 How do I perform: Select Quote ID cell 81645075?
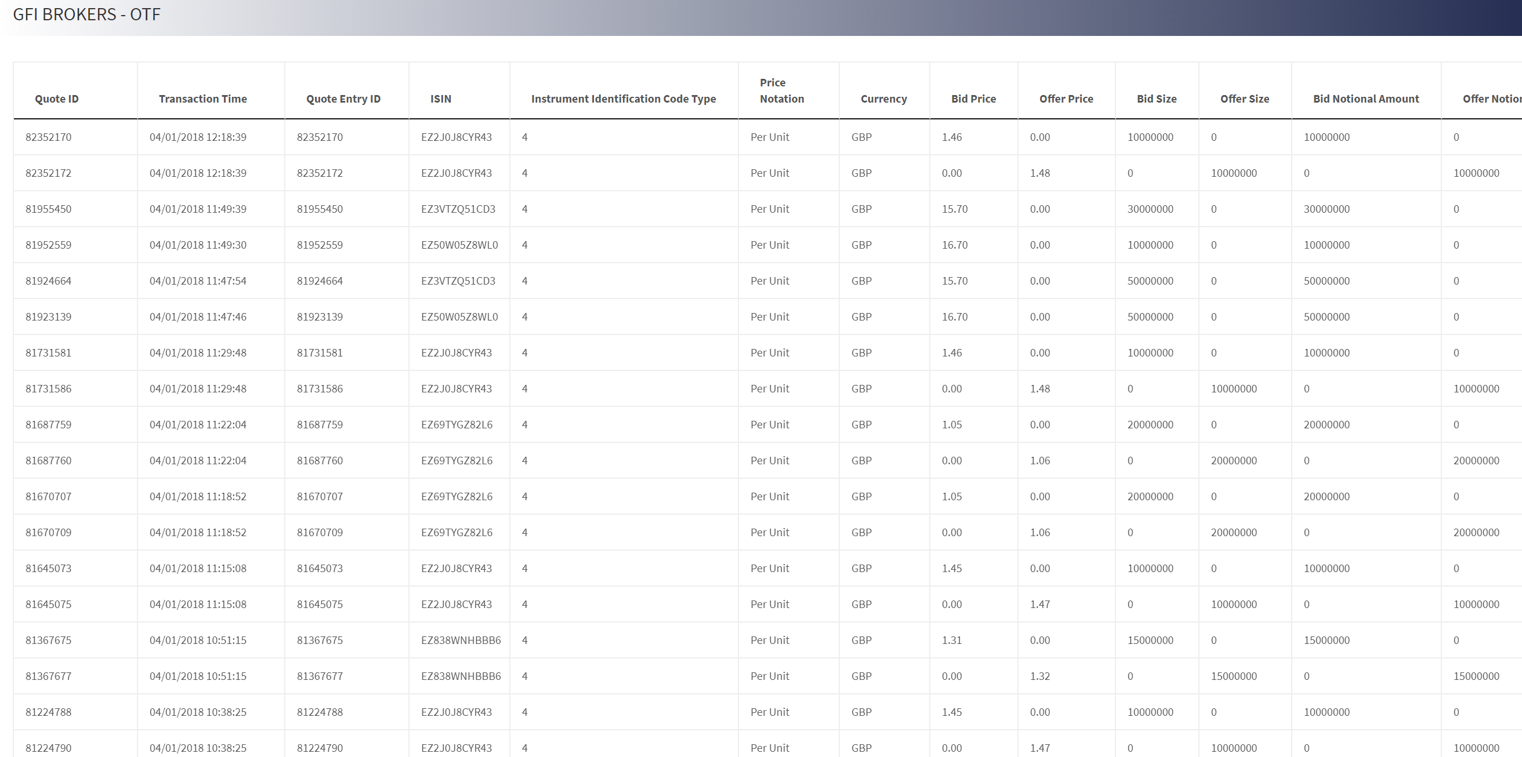[x=49, y=605]
